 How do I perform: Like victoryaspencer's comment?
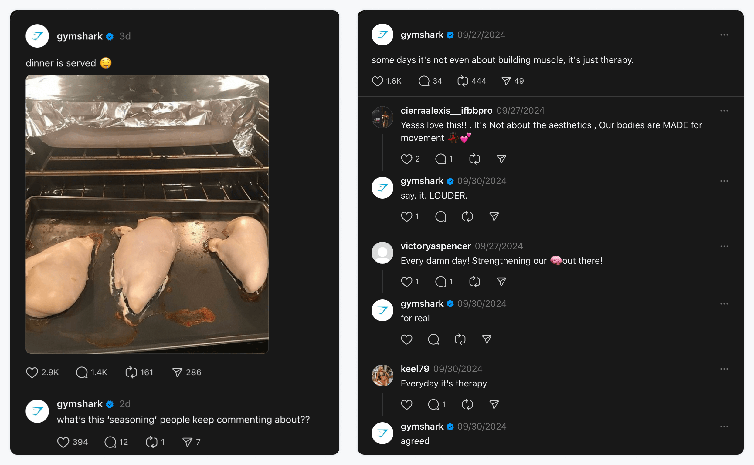coord(407,282)
